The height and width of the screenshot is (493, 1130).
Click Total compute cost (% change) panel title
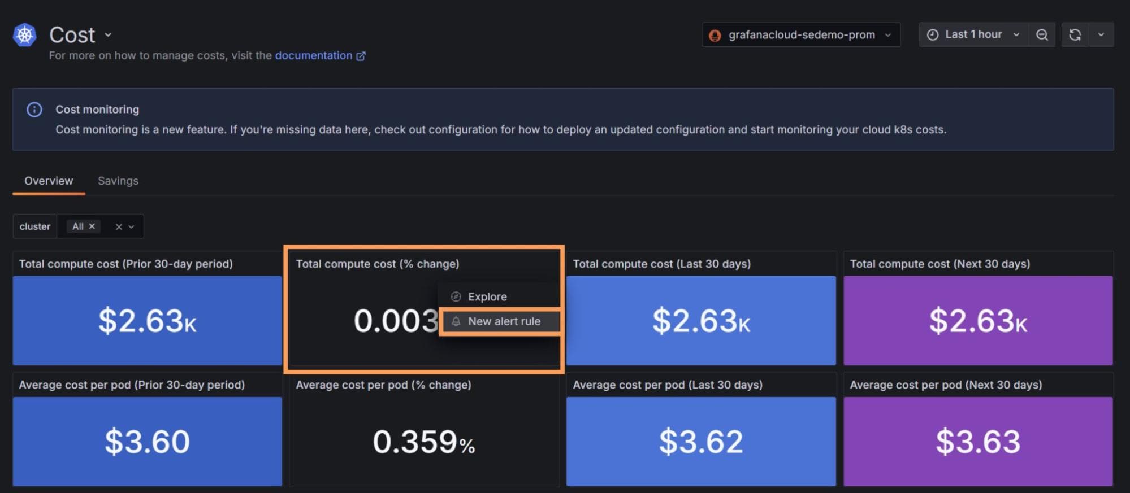coord(378,264)
